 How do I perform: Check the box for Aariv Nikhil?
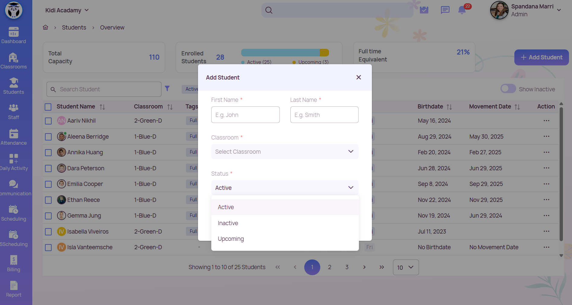[x=48, y=121]
